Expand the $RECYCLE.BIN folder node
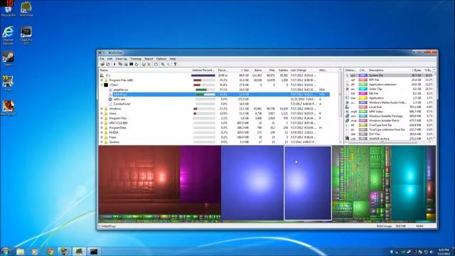455x256 pixels. [102, 123]
